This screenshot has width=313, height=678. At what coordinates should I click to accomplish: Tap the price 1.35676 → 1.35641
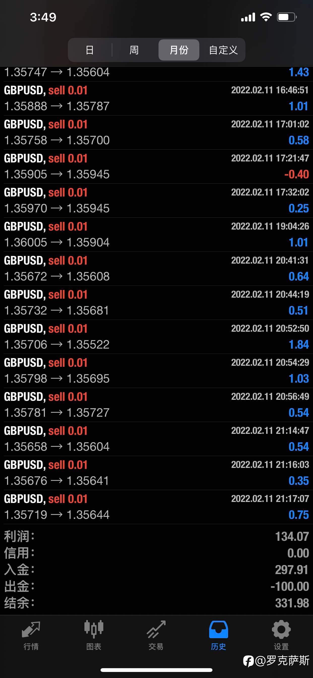[57, 481]
